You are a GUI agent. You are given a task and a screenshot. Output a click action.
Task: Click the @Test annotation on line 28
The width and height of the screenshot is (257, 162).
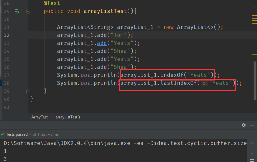click(x=52, y=3)
